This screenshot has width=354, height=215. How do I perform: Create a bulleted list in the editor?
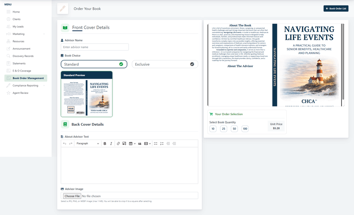click(155, 143)
